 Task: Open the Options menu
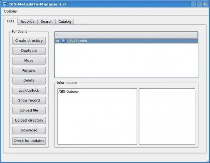pyautogui.click(x=10, y=11)
